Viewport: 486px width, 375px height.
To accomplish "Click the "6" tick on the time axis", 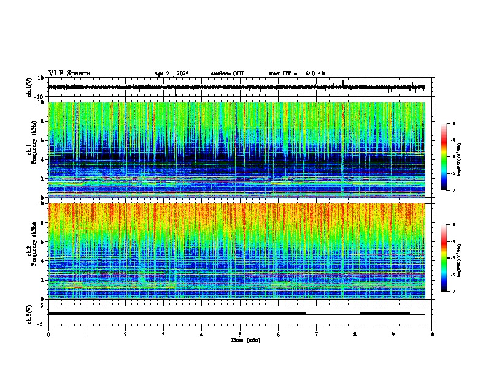I will (x=279, y=335).
